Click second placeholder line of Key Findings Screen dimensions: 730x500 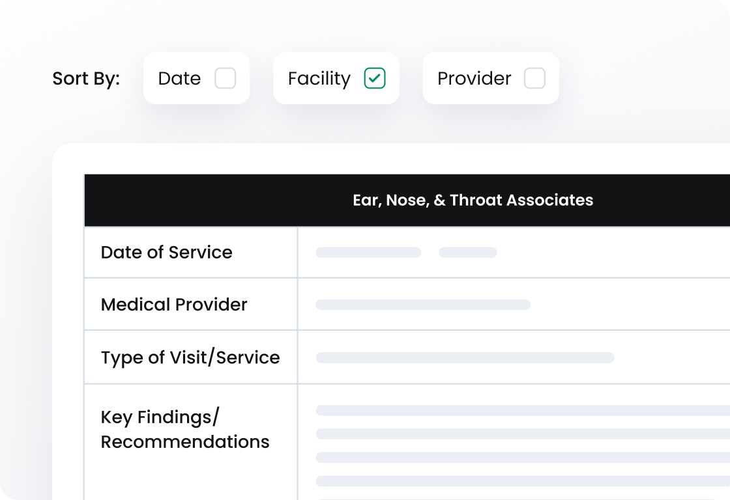point(523,434)
